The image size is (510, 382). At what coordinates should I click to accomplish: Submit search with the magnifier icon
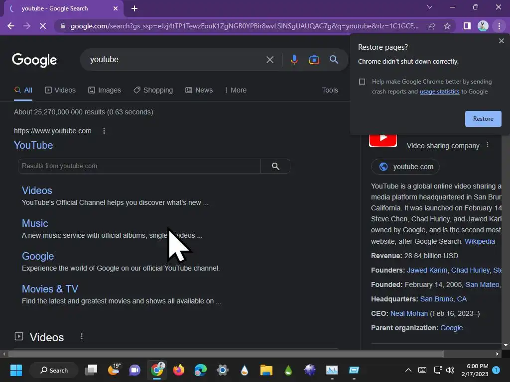pyautogui.click(x=334, y=60)
